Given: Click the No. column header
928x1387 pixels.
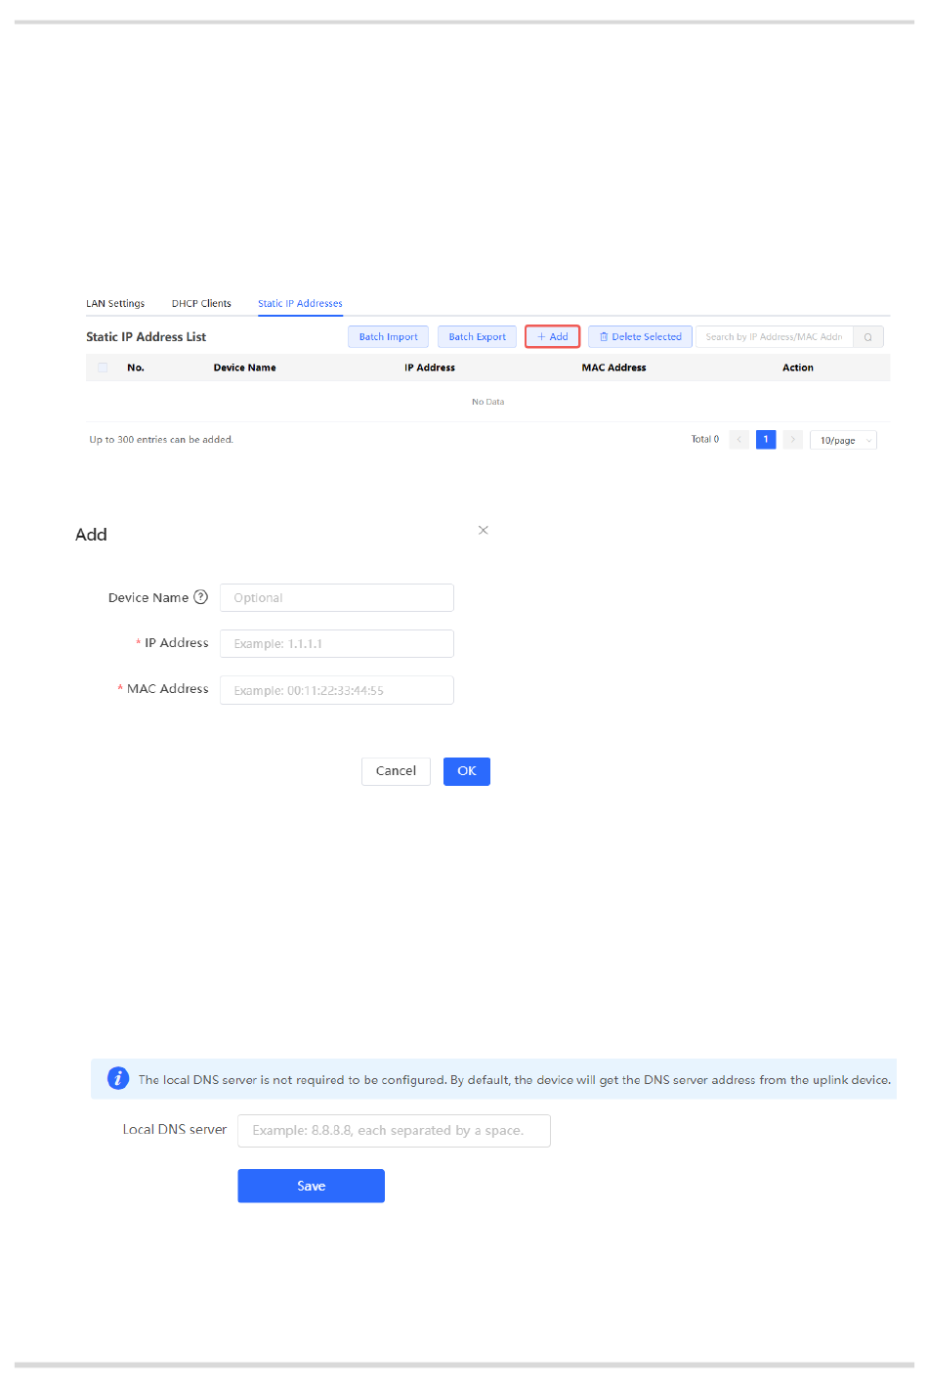Looking at the screenshot, I should click(136, 368).
